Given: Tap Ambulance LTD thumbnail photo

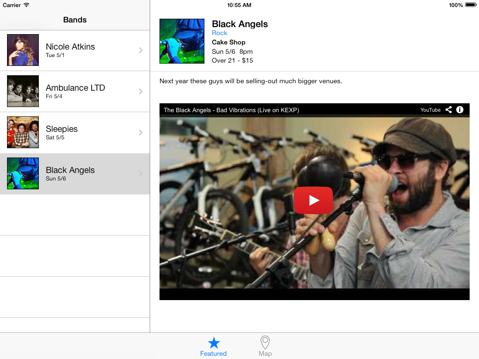Looking at the screenshot, I should [x=23, y=91].
